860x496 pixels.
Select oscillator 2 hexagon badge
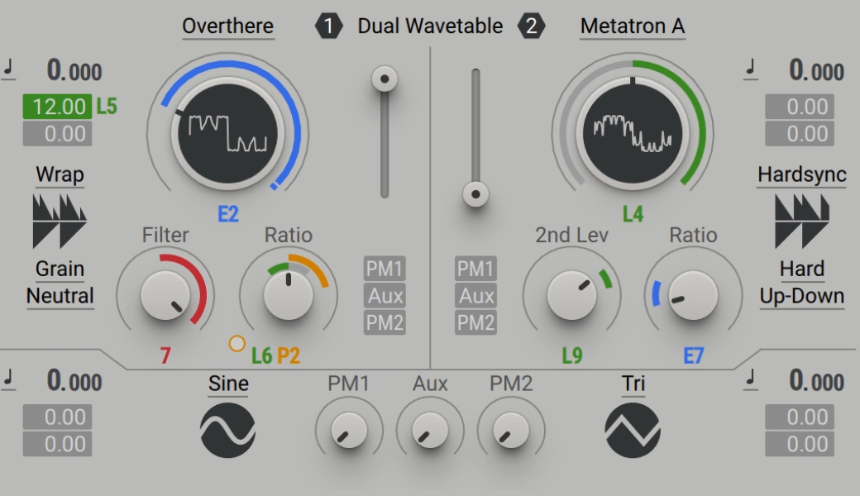click(x=532, y=26)
